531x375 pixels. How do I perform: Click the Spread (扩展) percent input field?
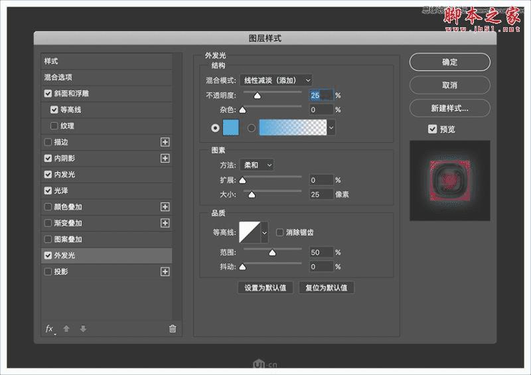[x=321, y=181]
